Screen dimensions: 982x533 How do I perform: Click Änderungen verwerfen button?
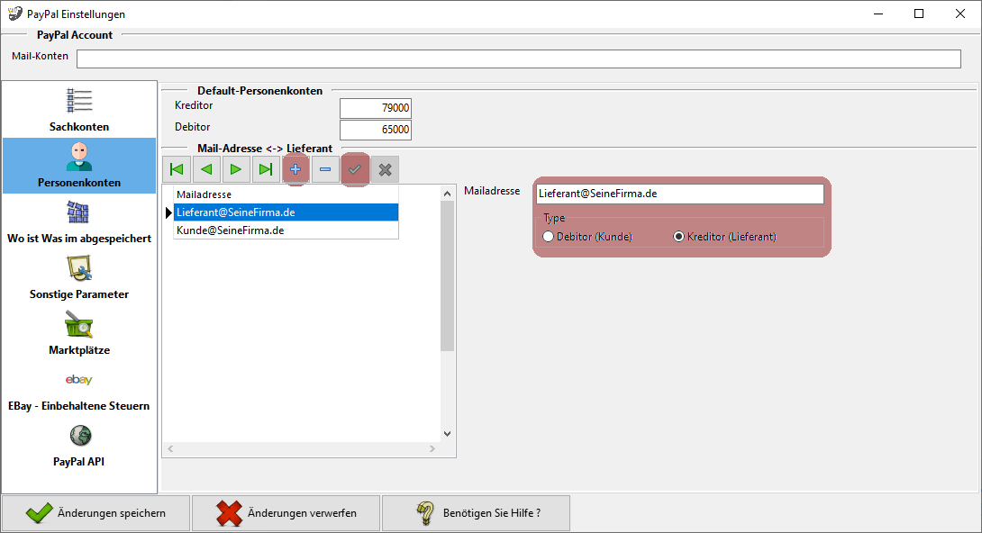[286, 513]
